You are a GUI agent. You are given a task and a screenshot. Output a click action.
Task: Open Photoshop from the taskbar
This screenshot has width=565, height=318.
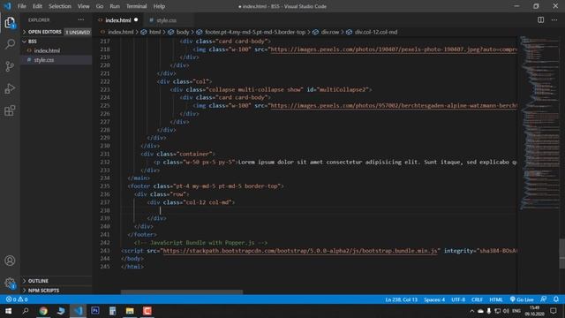(95, 311)
